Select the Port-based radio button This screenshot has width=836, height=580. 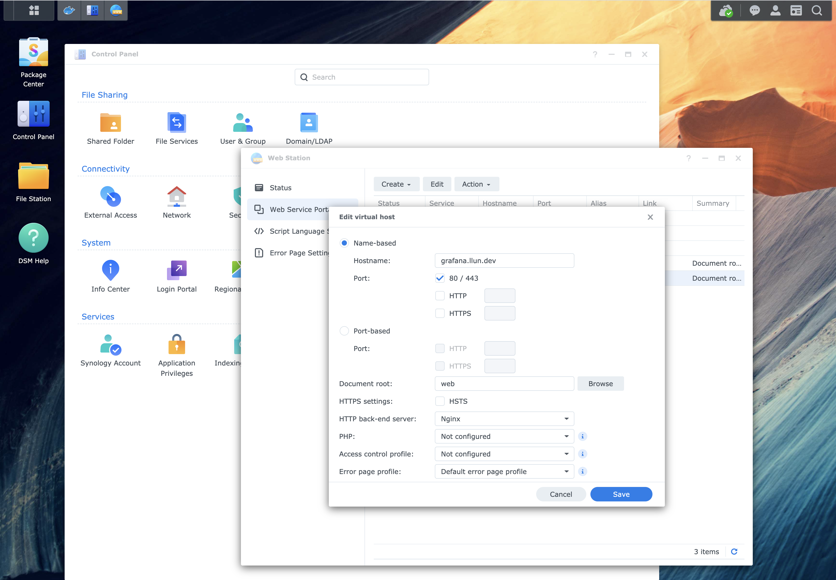(344, 331)
